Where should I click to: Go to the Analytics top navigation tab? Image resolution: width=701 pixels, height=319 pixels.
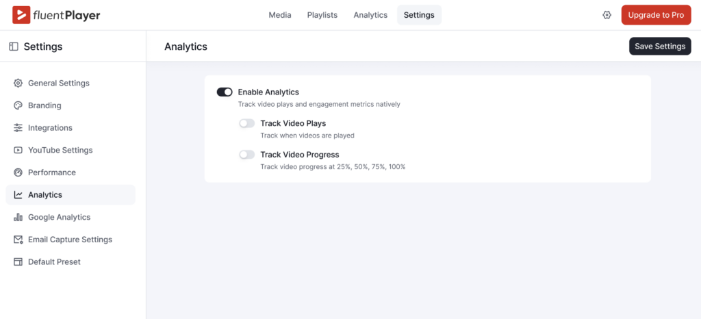370,15
